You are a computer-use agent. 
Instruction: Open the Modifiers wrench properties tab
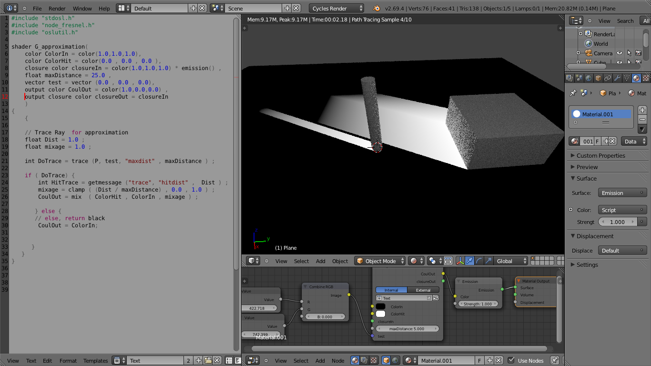[x=617, y=78]
